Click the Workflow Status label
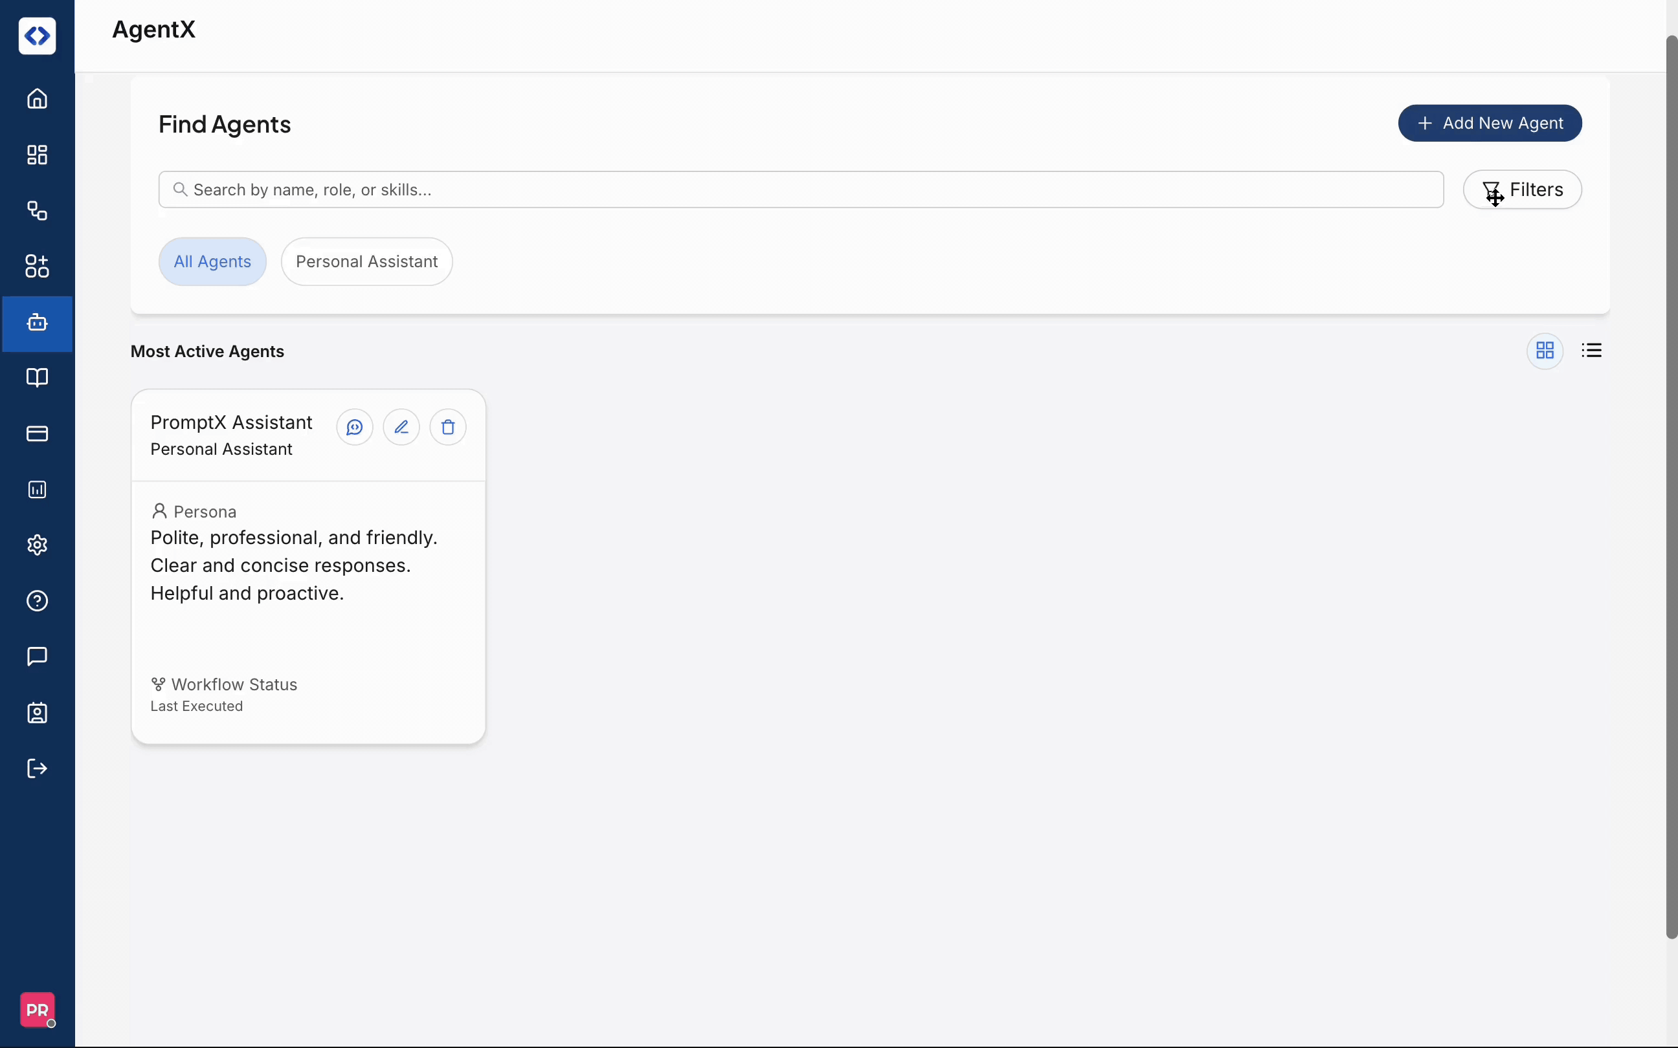The width and height of the screenshot is (1678, 1048). (234, 684)
